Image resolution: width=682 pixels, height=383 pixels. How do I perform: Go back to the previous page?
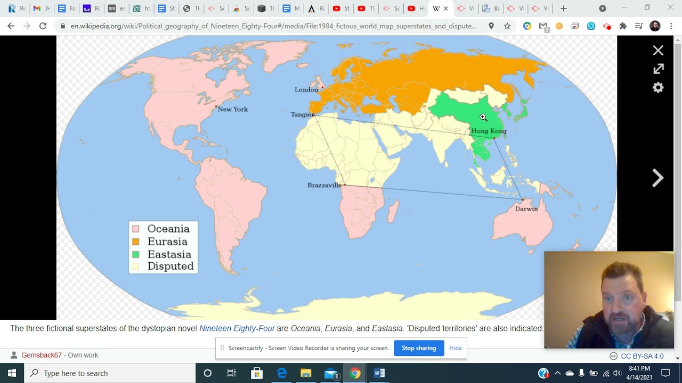pos(11,26)
